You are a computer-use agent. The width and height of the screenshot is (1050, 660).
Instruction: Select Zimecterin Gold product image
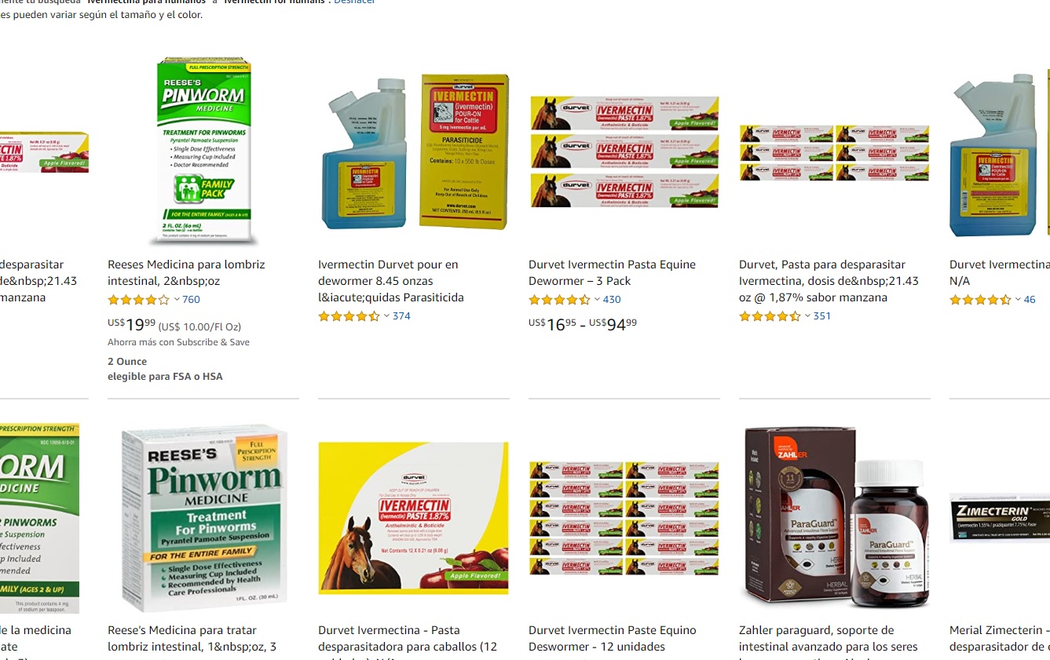click(1000, 517)
